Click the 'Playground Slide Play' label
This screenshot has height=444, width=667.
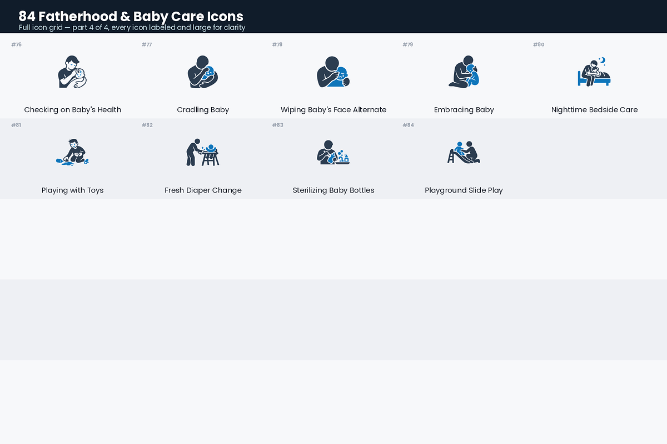coord(464,190)
